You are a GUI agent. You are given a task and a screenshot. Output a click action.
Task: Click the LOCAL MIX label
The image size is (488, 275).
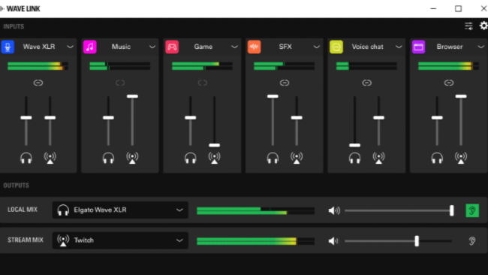pos(23,210)
